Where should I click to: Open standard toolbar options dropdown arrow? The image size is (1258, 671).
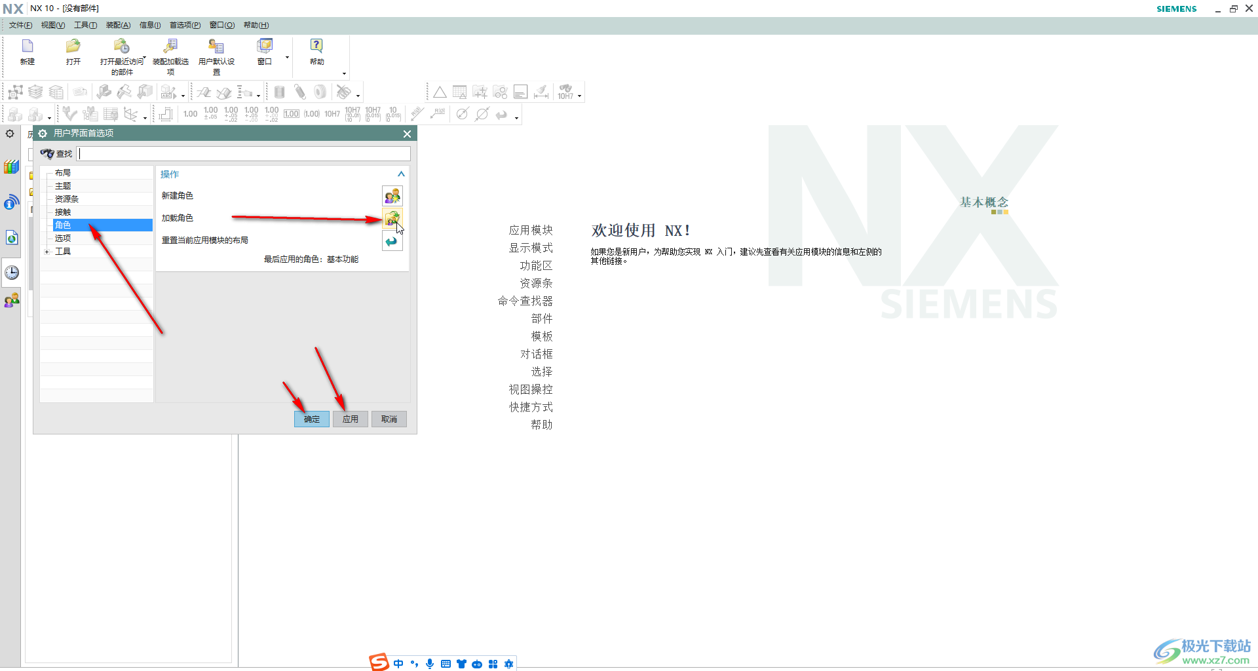(344, 73)
